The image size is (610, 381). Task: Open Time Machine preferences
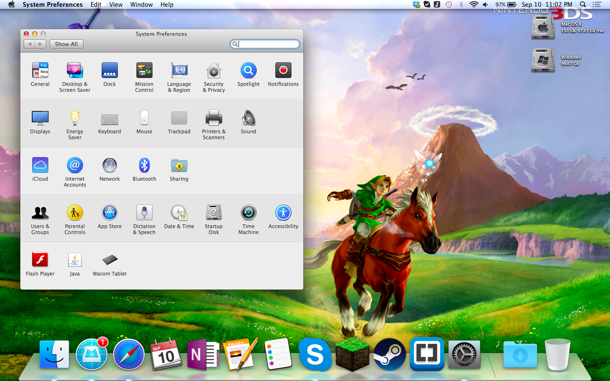(249, 220)
